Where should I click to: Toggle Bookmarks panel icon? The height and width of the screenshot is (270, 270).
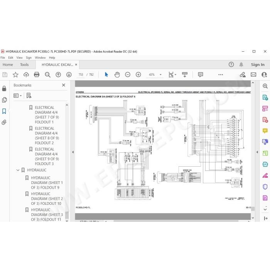(x=4, y=111)
